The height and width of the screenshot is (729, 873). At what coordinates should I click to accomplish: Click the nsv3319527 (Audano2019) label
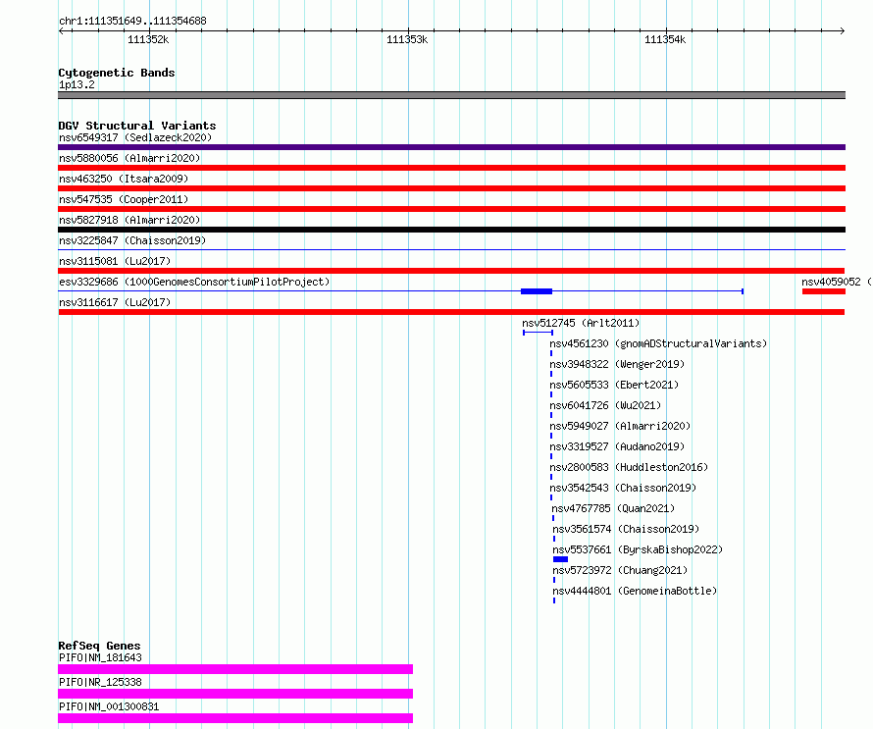[x=617, y=446]
